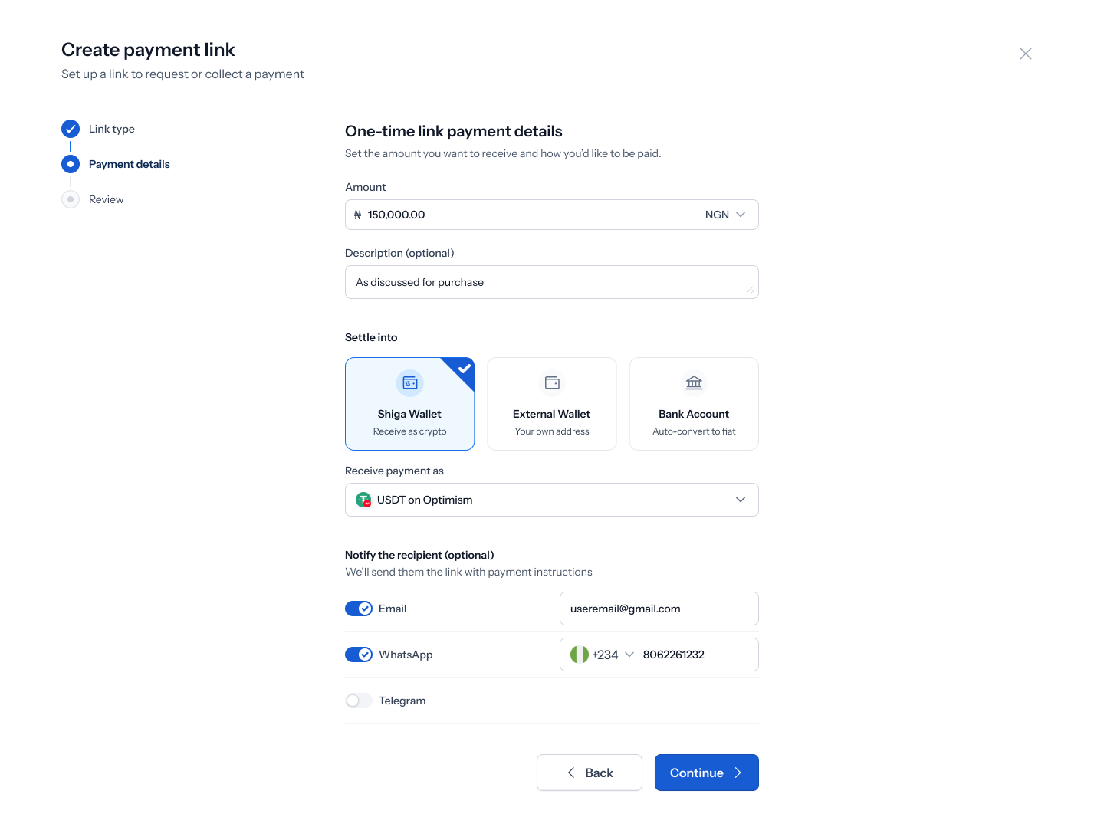Click the 'Auto-convert to fiat' text
This screenshot has height=840, width=1104.
[694, 431]
